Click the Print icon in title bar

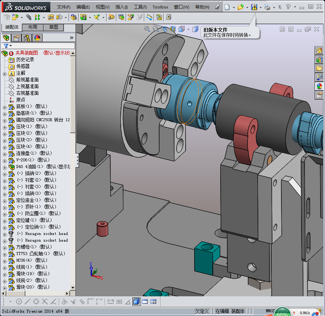[267, 7]
